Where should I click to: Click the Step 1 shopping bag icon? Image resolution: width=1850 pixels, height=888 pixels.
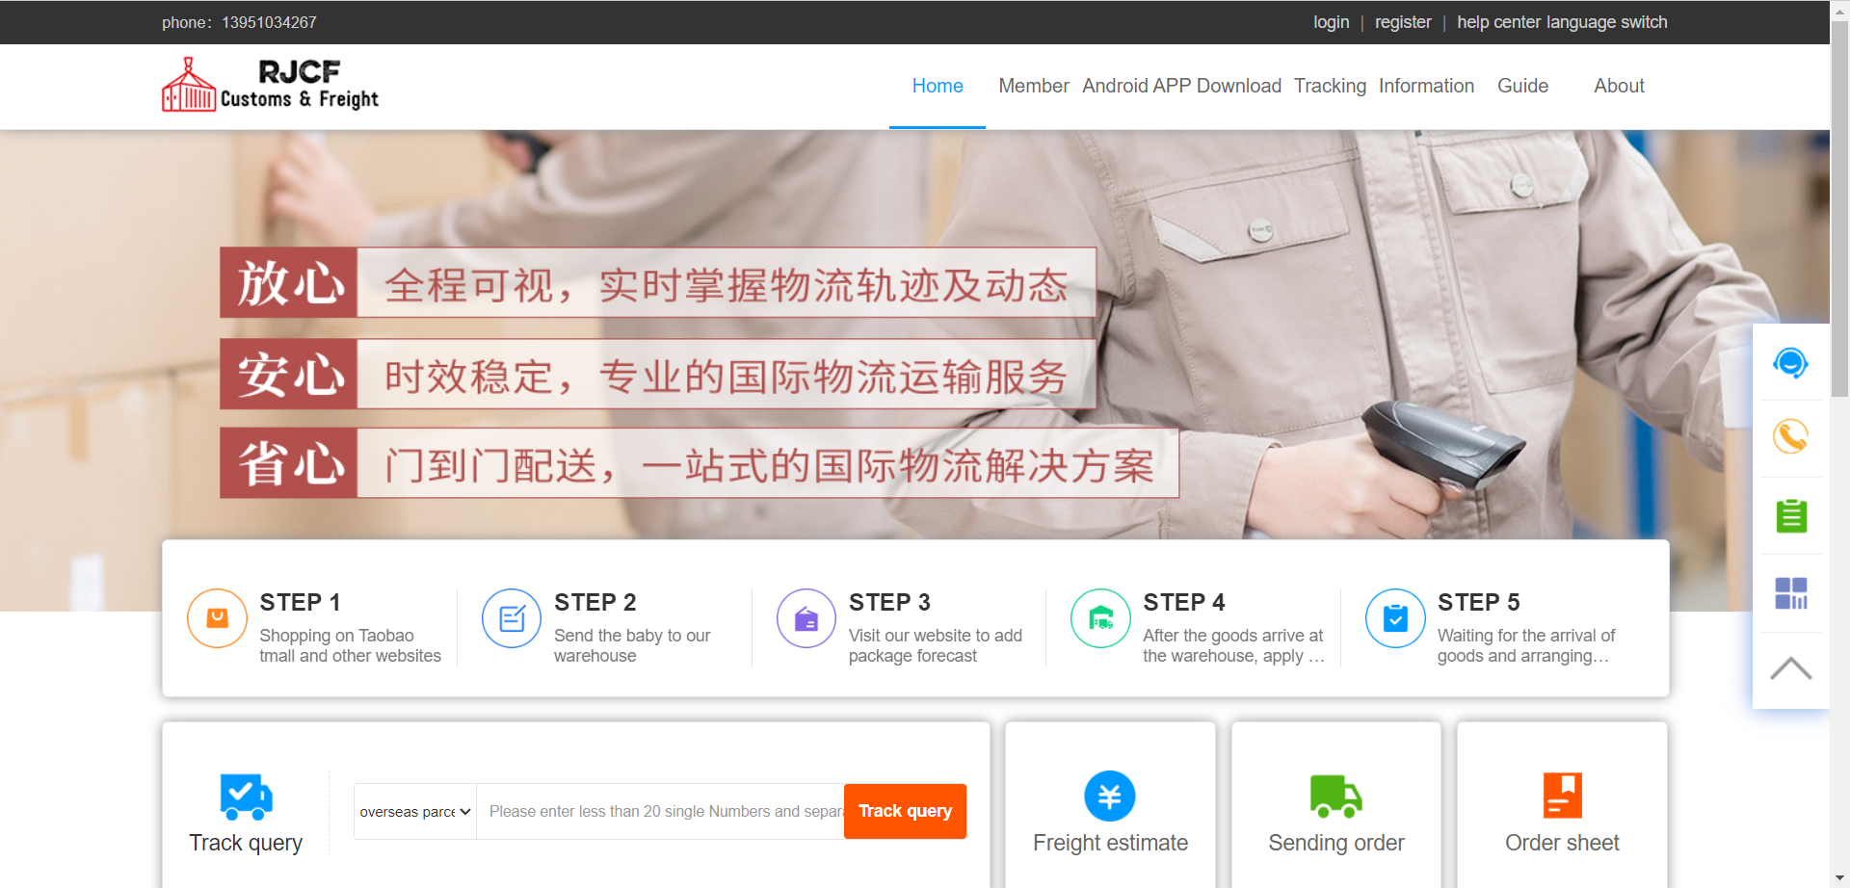tap(218, 618)
